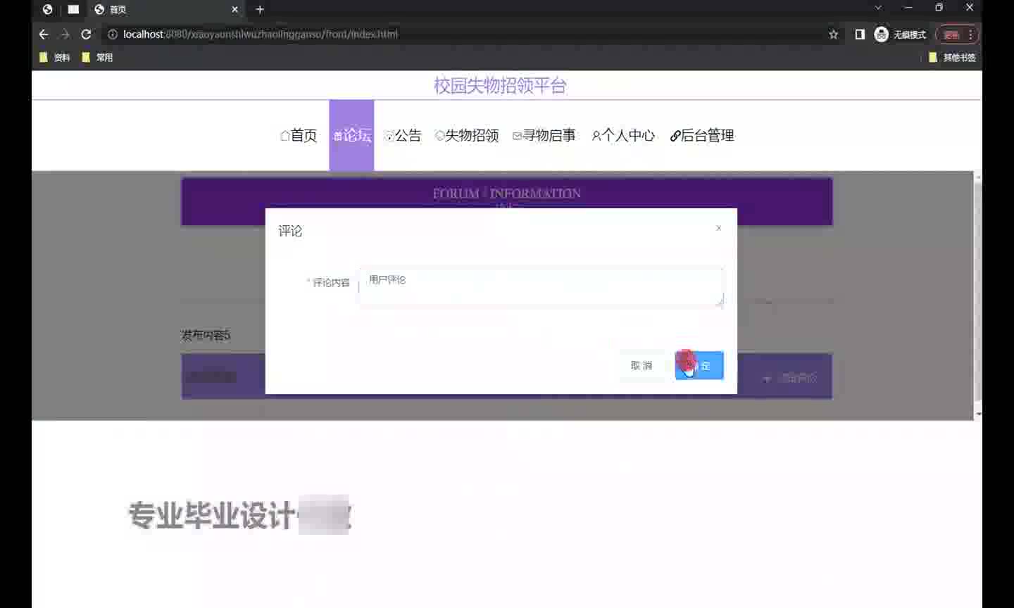Open the 论坛 navigation item
The image size is (1014, 608).
pos(351,135)
